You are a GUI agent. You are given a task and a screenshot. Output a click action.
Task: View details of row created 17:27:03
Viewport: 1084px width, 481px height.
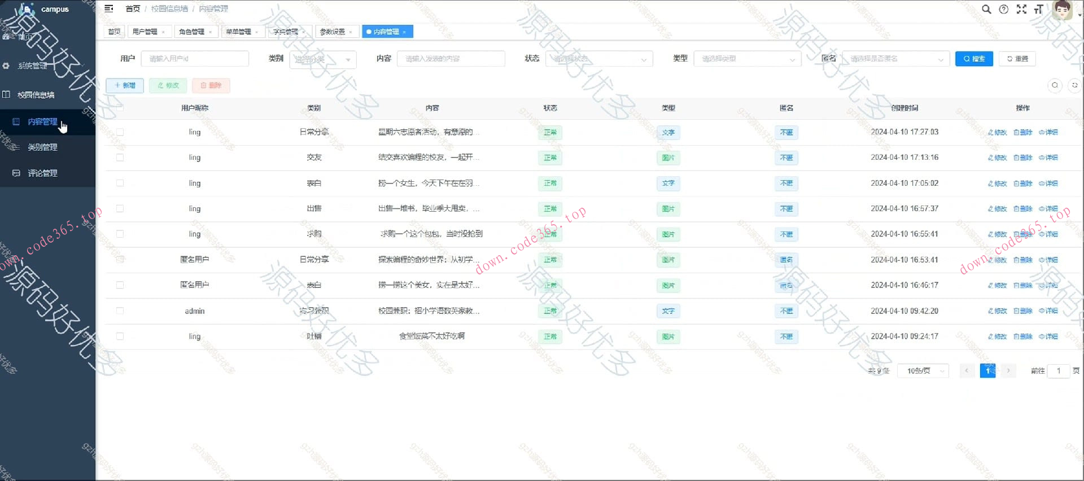click(1048, 132)
